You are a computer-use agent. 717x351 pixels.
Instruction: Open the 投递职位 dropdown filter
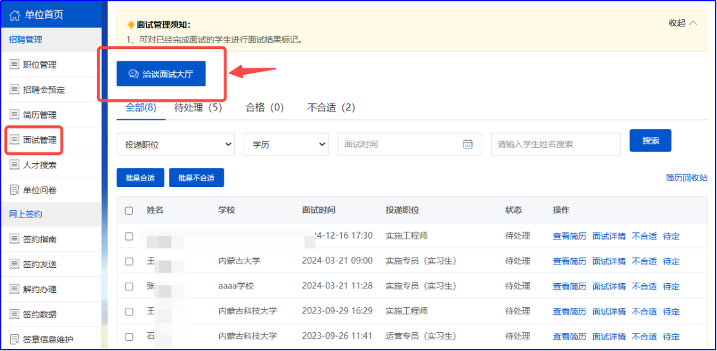click(x=175, y=145)
